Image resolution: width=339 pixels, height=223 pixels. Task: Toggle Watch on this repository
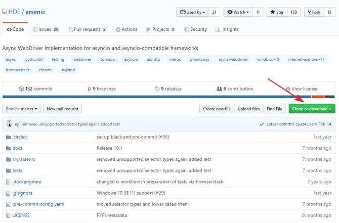(x=237, y=12)
